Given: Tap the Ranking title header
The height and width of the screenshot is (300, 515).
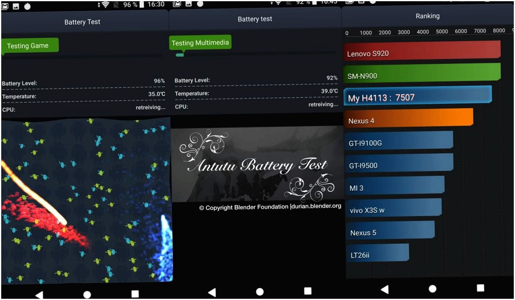Looking at the screenshot, I should [x=428, y=16].
